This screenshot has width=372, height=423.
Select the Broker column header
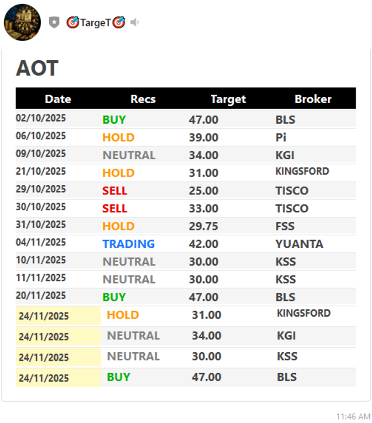click(313, 99)
